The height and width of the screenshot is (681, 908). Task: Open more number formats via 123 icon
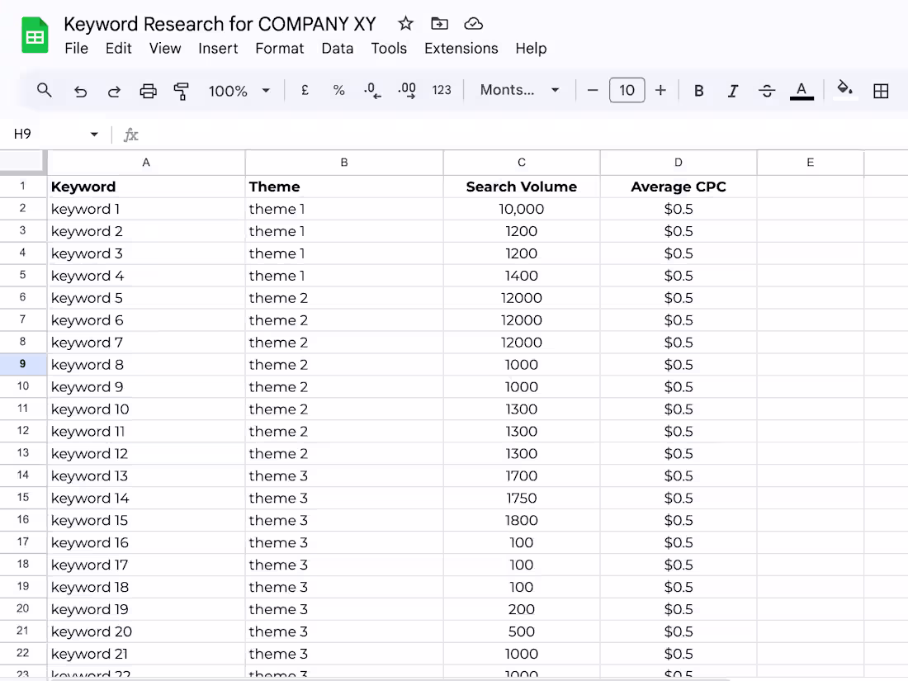tap(442, 91)
